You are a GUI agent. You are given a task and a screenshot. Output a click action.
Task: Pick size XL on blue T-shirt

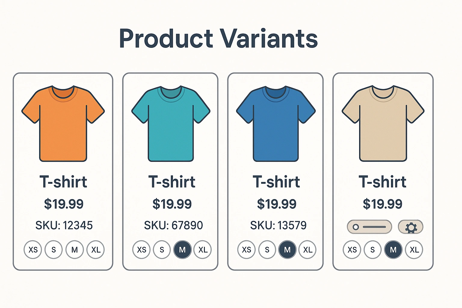[x=307, y=250]
